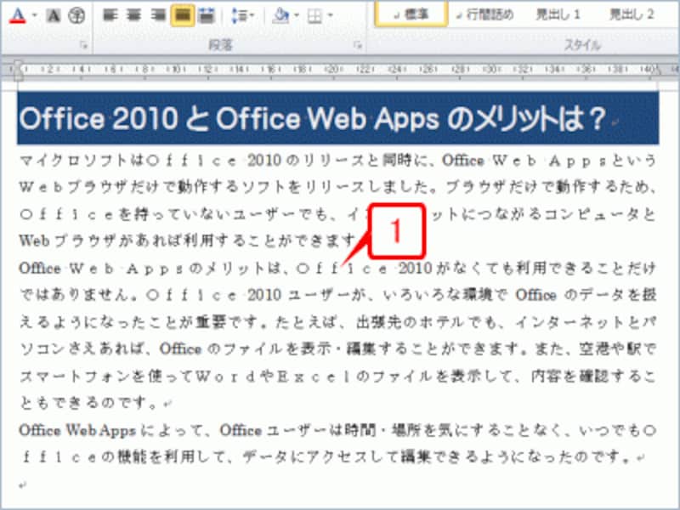Expand the shading color dropdown arrow

click(297, 16)
